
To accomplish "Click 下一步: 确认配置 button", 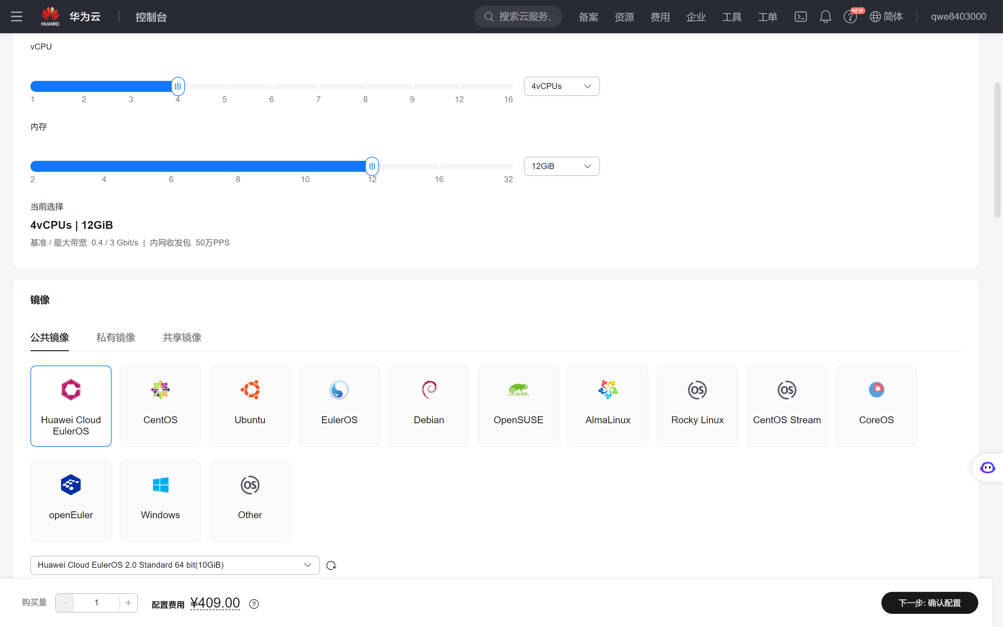I will click(929, 603).
